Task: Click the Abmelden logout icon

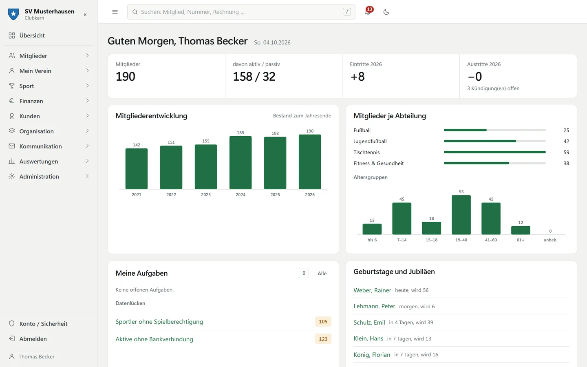Action: (12, 338)
